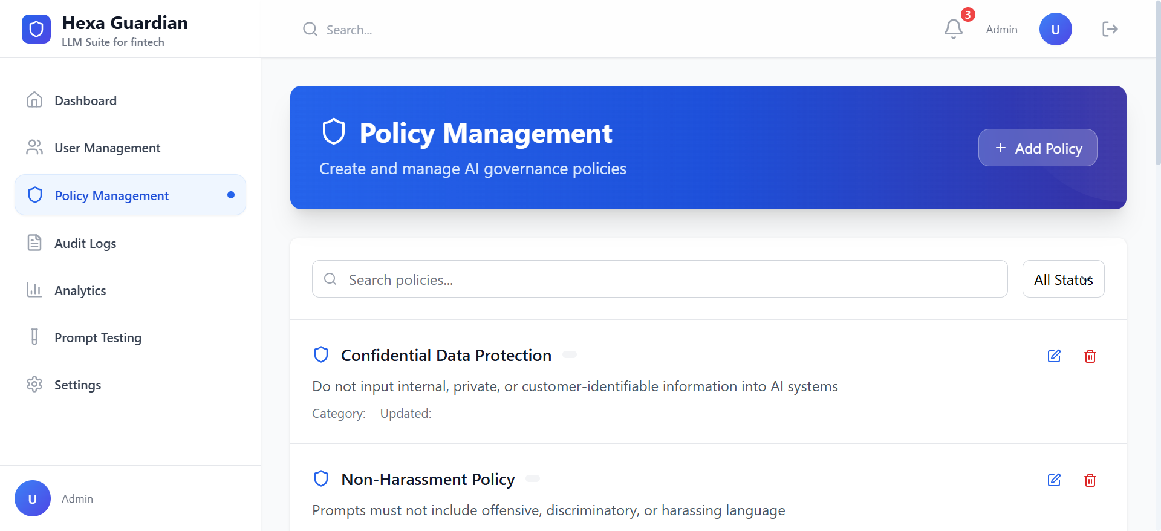Edit the Non-Harassment Policy

point(1054,480)
